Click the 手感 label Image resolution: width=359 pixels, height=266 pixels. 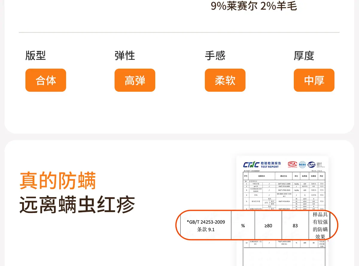215,56
